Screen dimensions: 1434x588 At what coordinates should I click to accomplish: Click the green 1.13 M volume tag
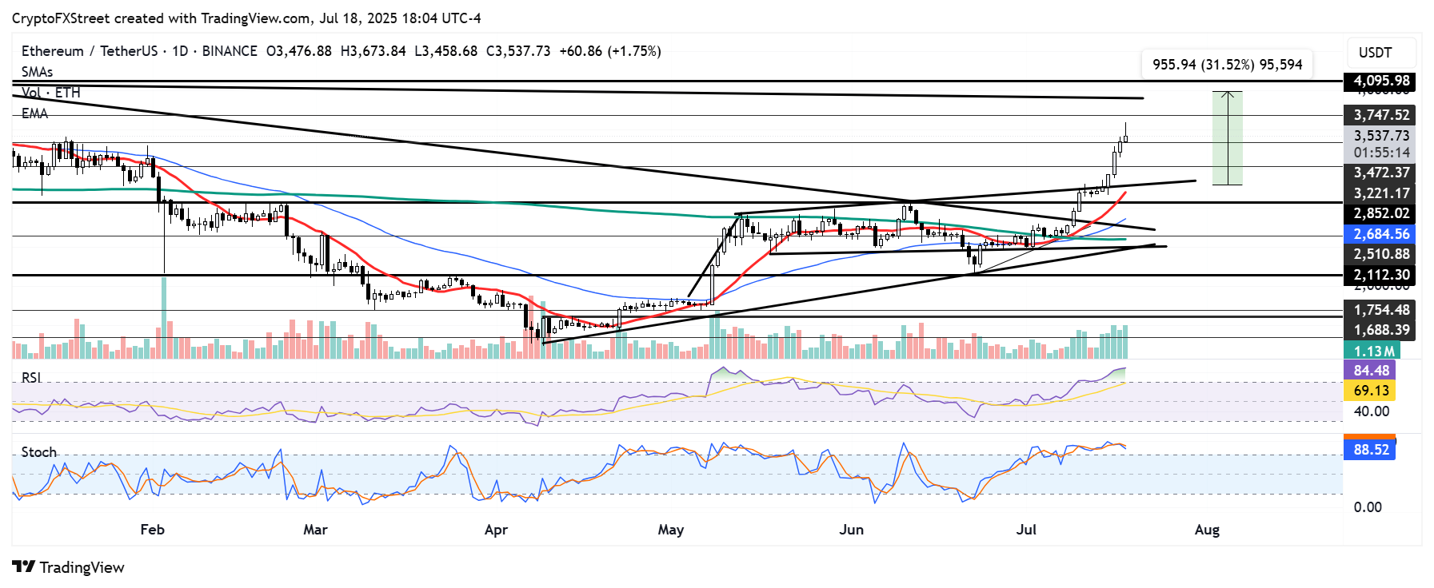1373,352
